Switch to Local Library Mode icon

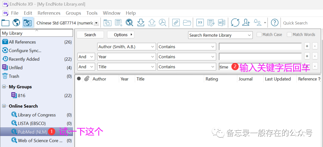tap(6, 23)
